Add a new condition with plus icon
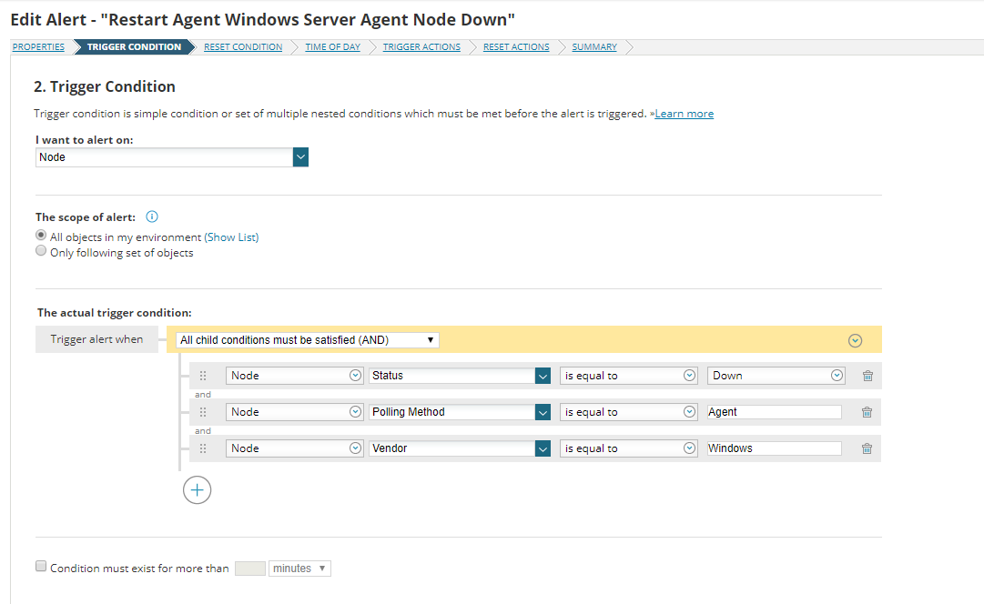Viewport: 984px width, 604px height. point(197,490)
